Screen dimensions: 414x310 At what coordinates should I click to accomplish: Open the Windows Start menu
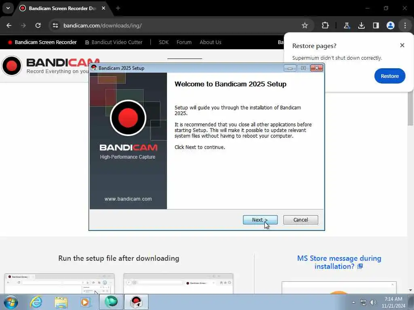[x=11, y=302]
